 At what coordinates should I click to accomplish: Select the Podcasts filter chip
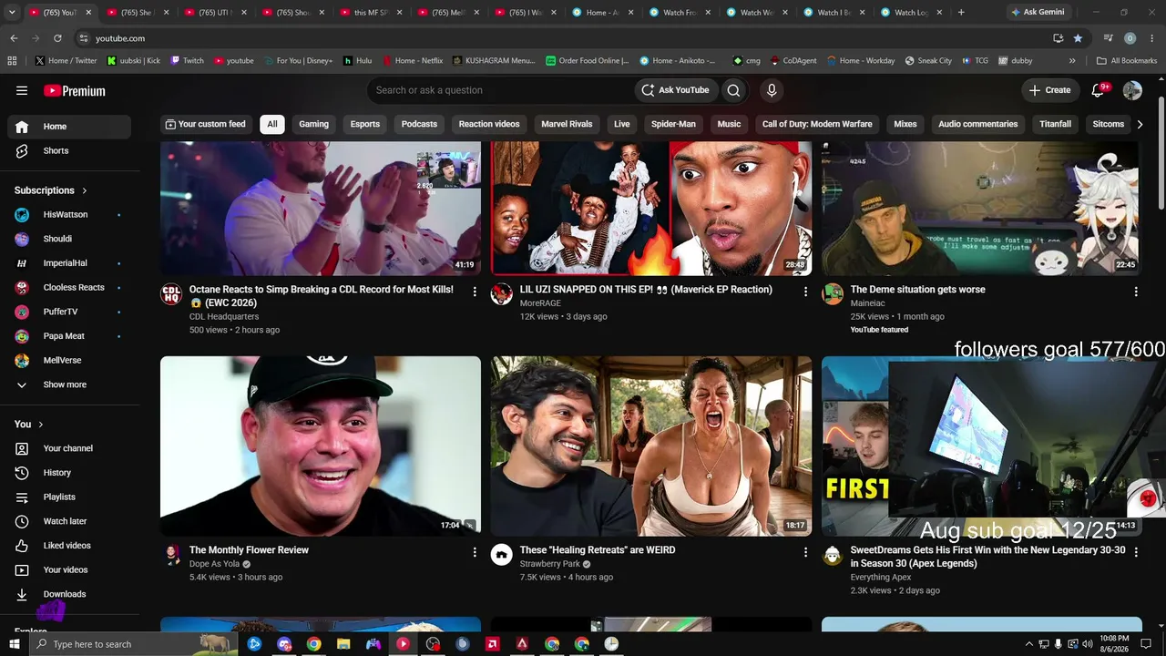point(419,124)
